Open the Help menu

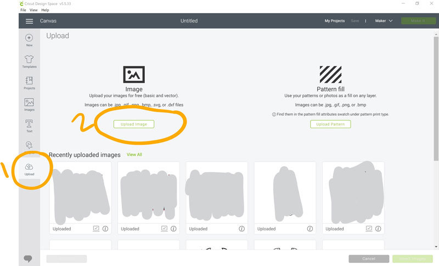pyautogui.click(x=45, y=10)
